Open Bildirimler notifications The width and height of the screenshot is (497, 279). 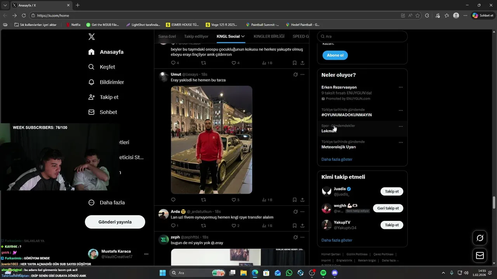[x=106, y=82]
